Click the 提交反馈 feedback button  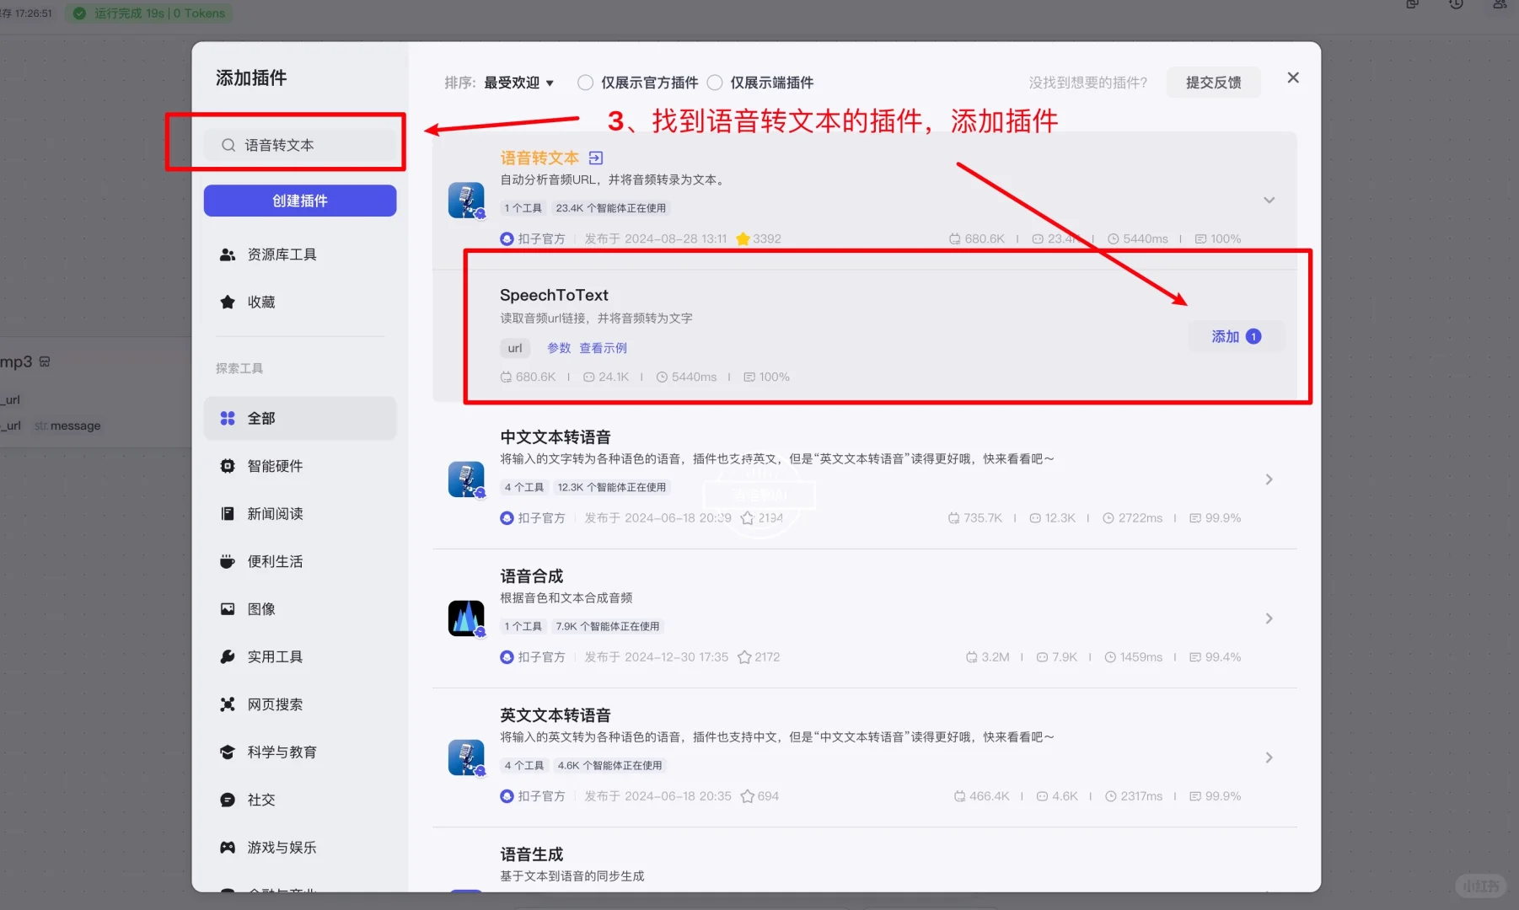tap(1213, 82)
